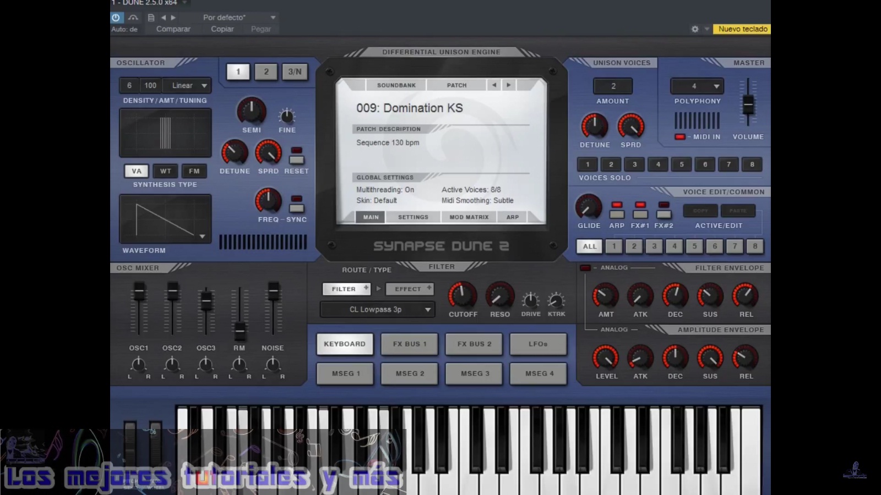
Task: Adjust the OSC1 mixer fader
Action: 139,291
